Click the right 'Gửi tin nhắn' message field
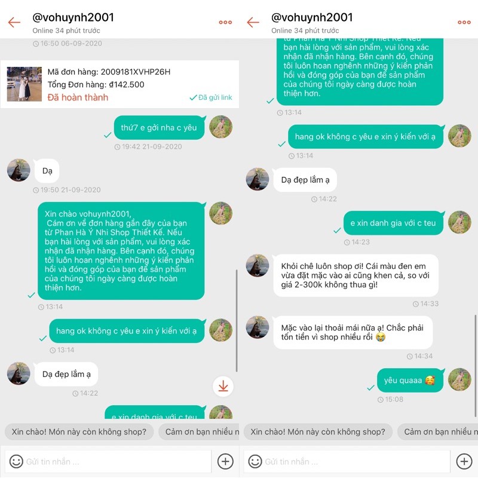Image resolution: width=478 pixels, height=478 pixels. tap(347, 461)
